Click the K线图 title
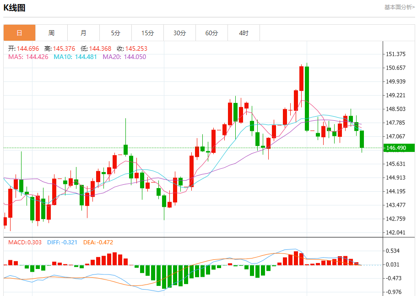The image size is (417, 296). [14, 8]
